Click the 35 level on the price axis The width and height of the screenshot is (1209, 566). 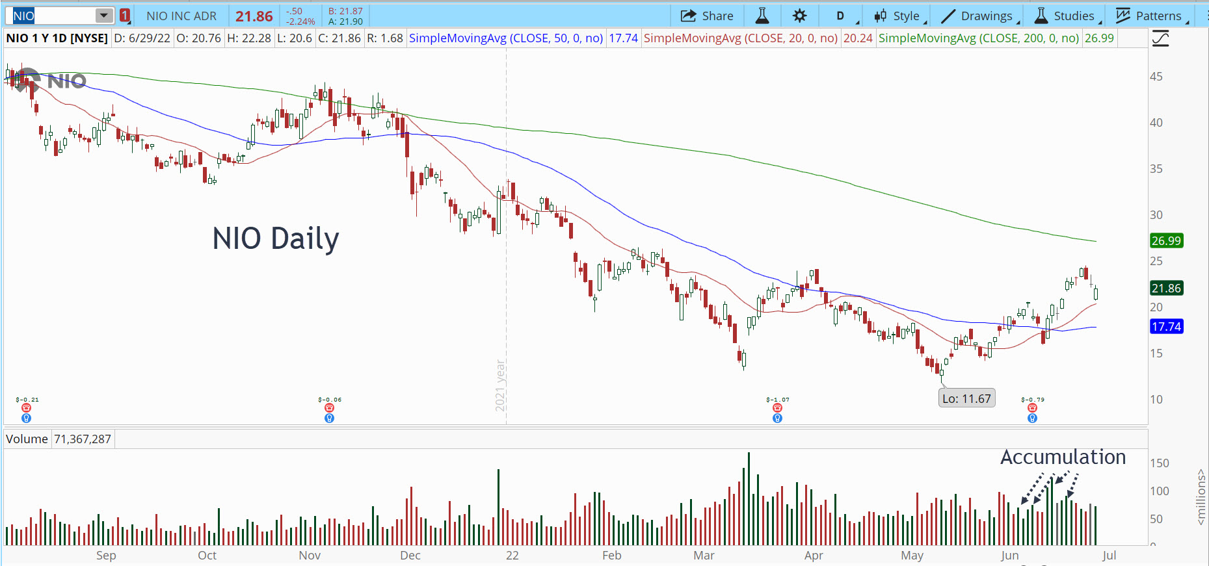(x=1156, y=169)
